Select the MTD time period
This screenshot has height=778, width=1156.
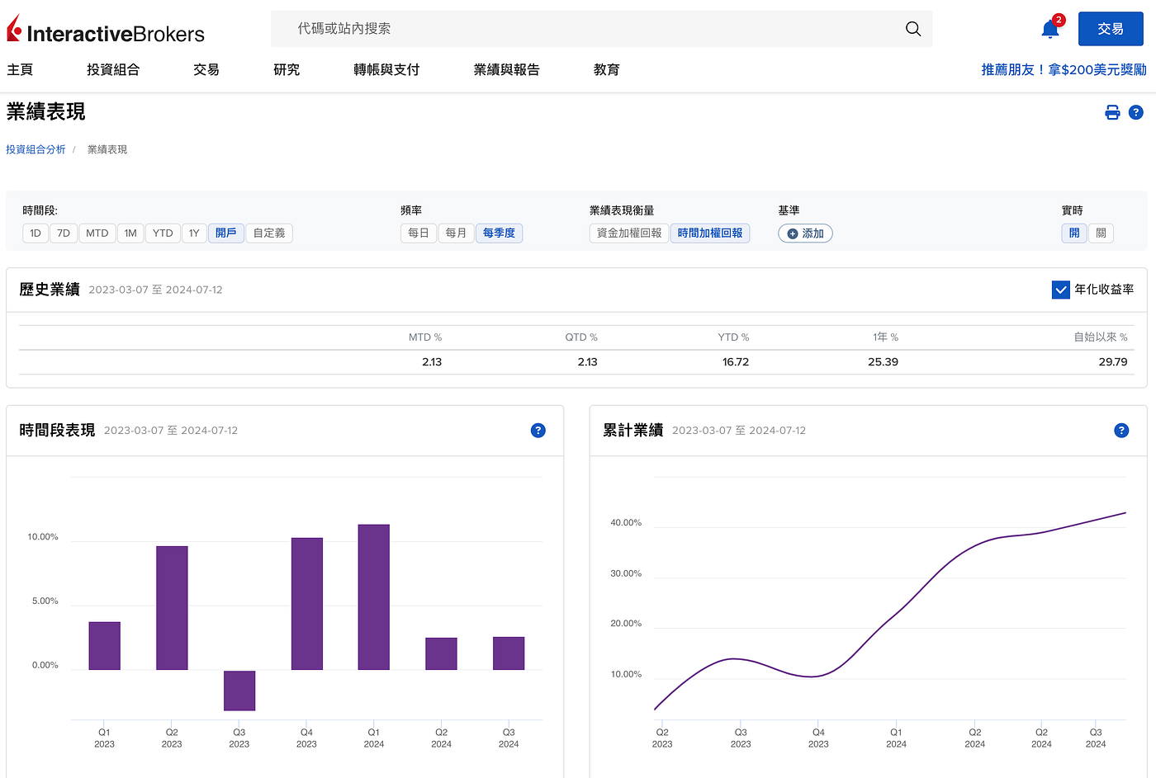97,233
